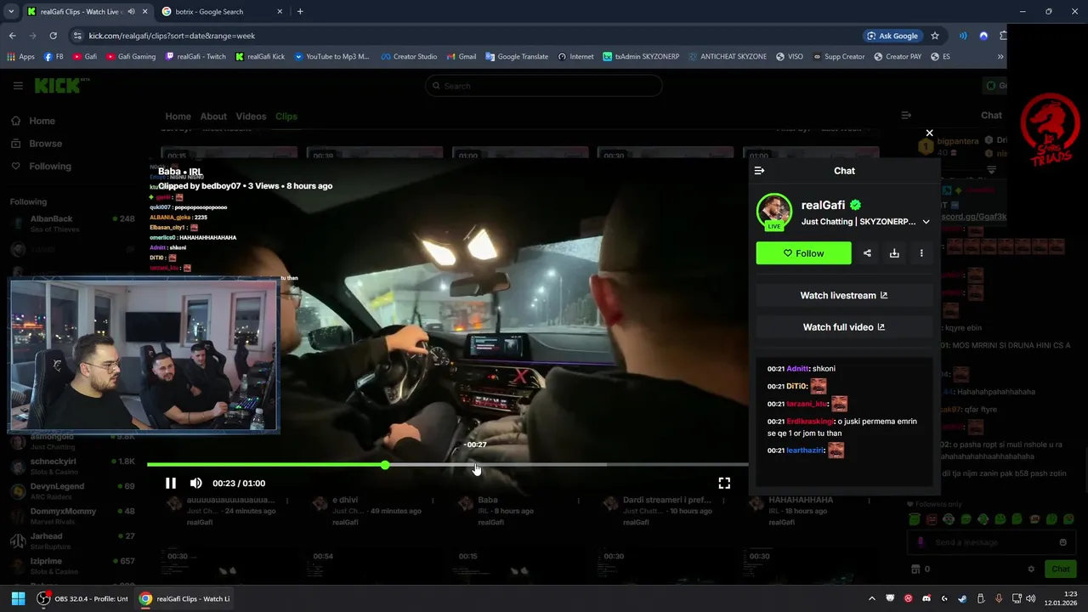Reload the page in Chrome
This screenshot has width=1088, height=612.
click(53, 36)
